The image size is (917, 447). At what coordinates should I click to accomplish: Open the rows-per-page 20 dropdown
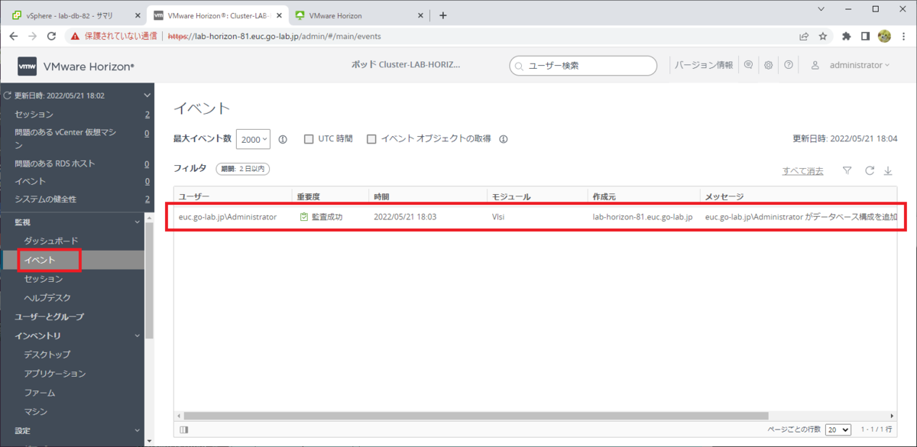pyautogui.click(x=838, y=429)
